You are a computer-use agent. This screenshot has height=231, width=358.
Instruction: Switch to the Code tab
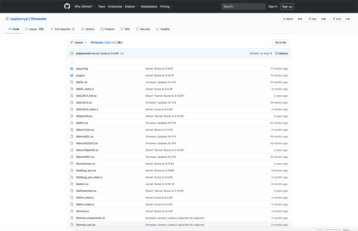(14, 29)
